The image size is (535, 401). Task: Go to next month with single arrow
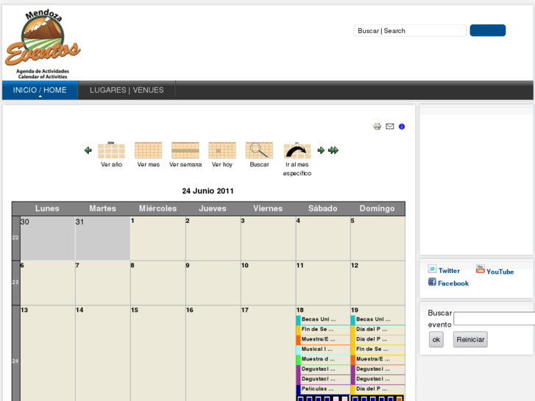[x=321, y=150]
